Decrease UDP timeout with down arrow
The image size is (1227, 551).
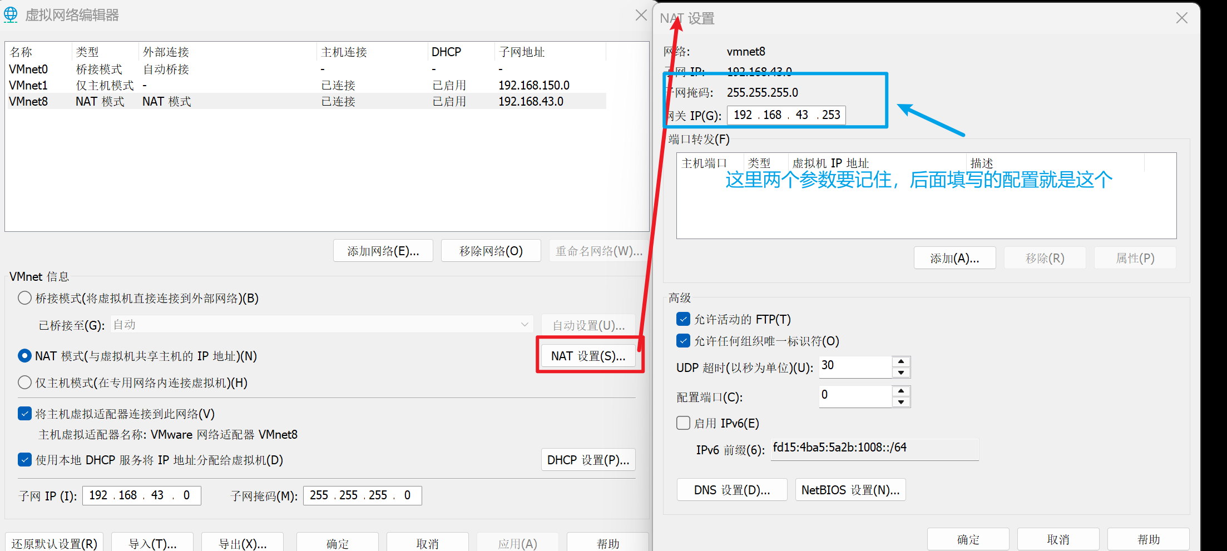(901, 373)
